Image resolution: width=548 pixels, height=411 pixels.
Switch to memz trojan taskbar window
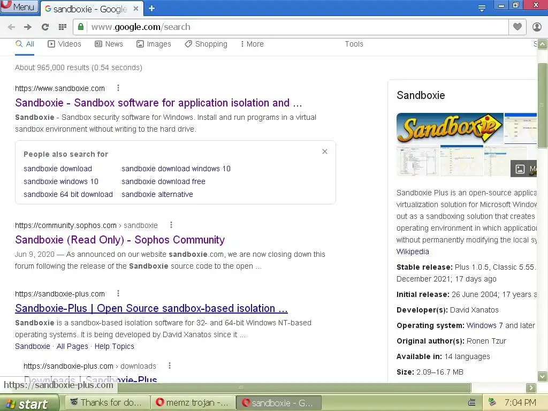193,402
